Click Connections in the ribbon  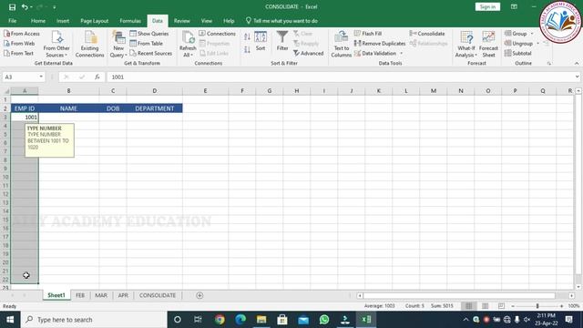pos(217,34)
